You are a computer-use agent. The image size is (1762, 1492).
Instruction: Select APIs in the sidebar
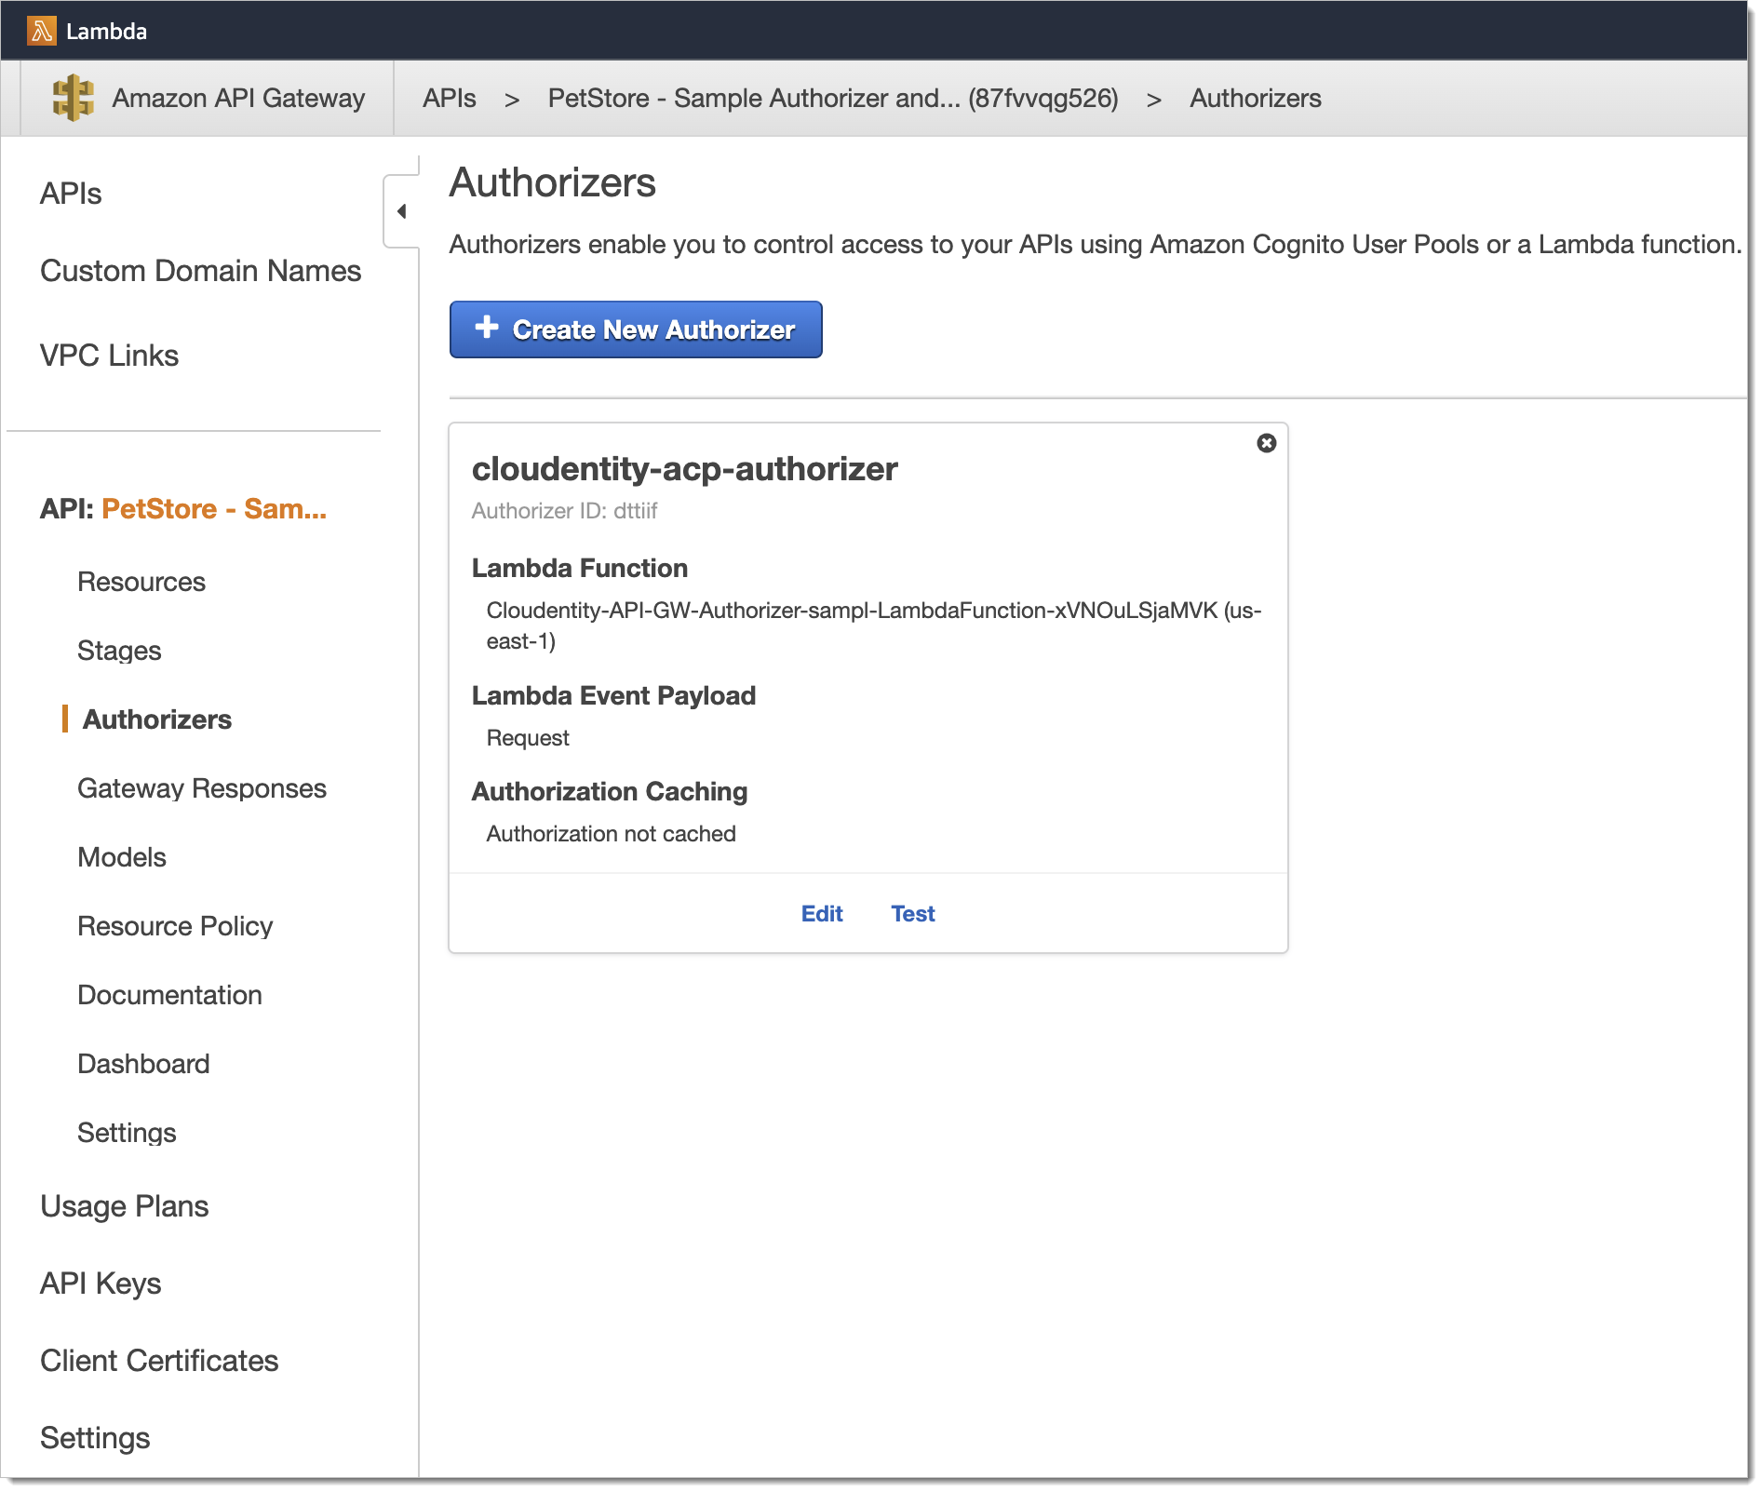pyautogui.click(x=71, y=194)
